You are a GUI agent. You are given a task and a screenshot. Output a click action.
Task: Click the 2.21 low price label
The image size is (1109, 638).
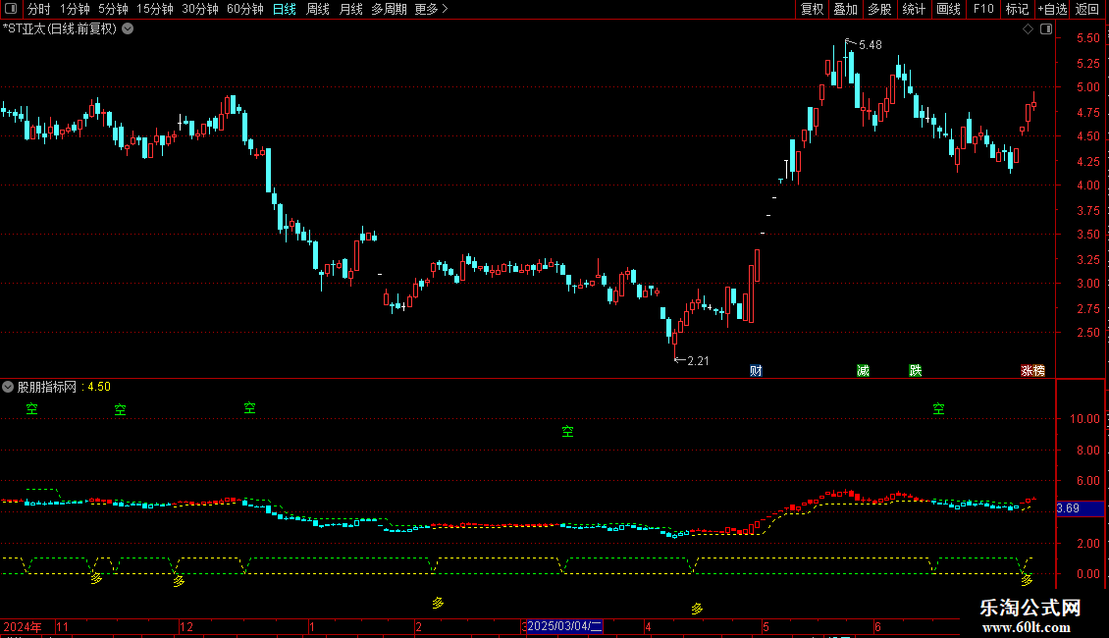tap(698, 361)
